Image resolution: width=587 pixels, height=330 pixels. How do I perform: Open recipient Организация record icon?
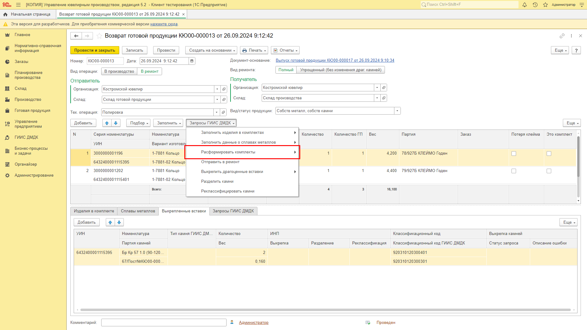384,88
